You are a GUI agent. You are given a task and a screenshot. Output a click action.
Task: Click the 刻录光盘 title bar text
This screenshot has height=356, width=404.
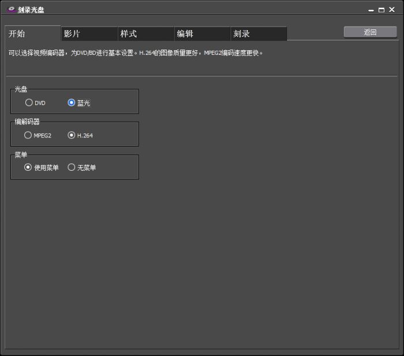[x=31, y=10]
